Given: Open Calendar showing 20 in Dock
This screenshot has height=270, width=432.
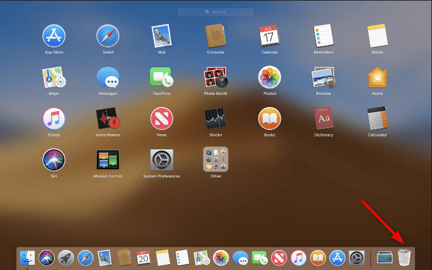Looking at the screenshot, I should pyautogui.click(x=144, y=258).
